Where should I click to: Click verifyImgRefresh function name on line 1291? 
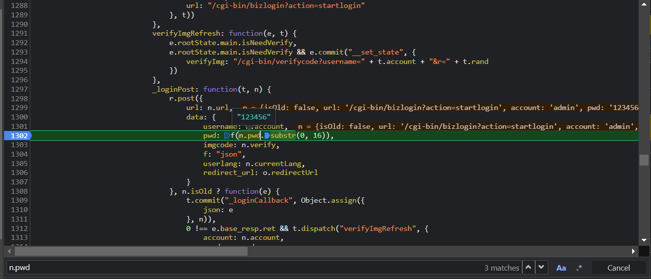click(x=187, y=33)
